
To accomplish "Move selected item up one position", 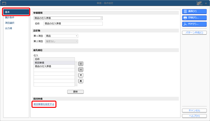I will click(x=81, y=69).
